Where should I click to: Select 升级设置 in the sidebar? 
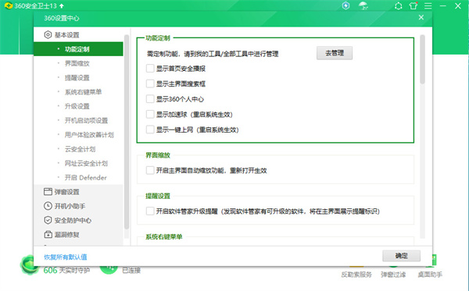pos(77,106)
